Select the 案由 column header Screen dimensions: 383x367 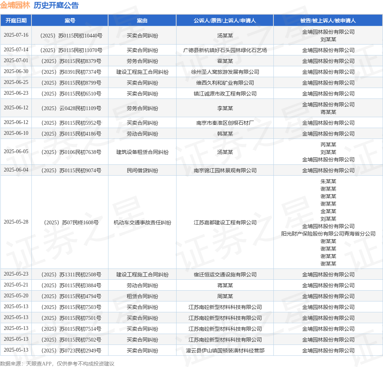[142, 21]
